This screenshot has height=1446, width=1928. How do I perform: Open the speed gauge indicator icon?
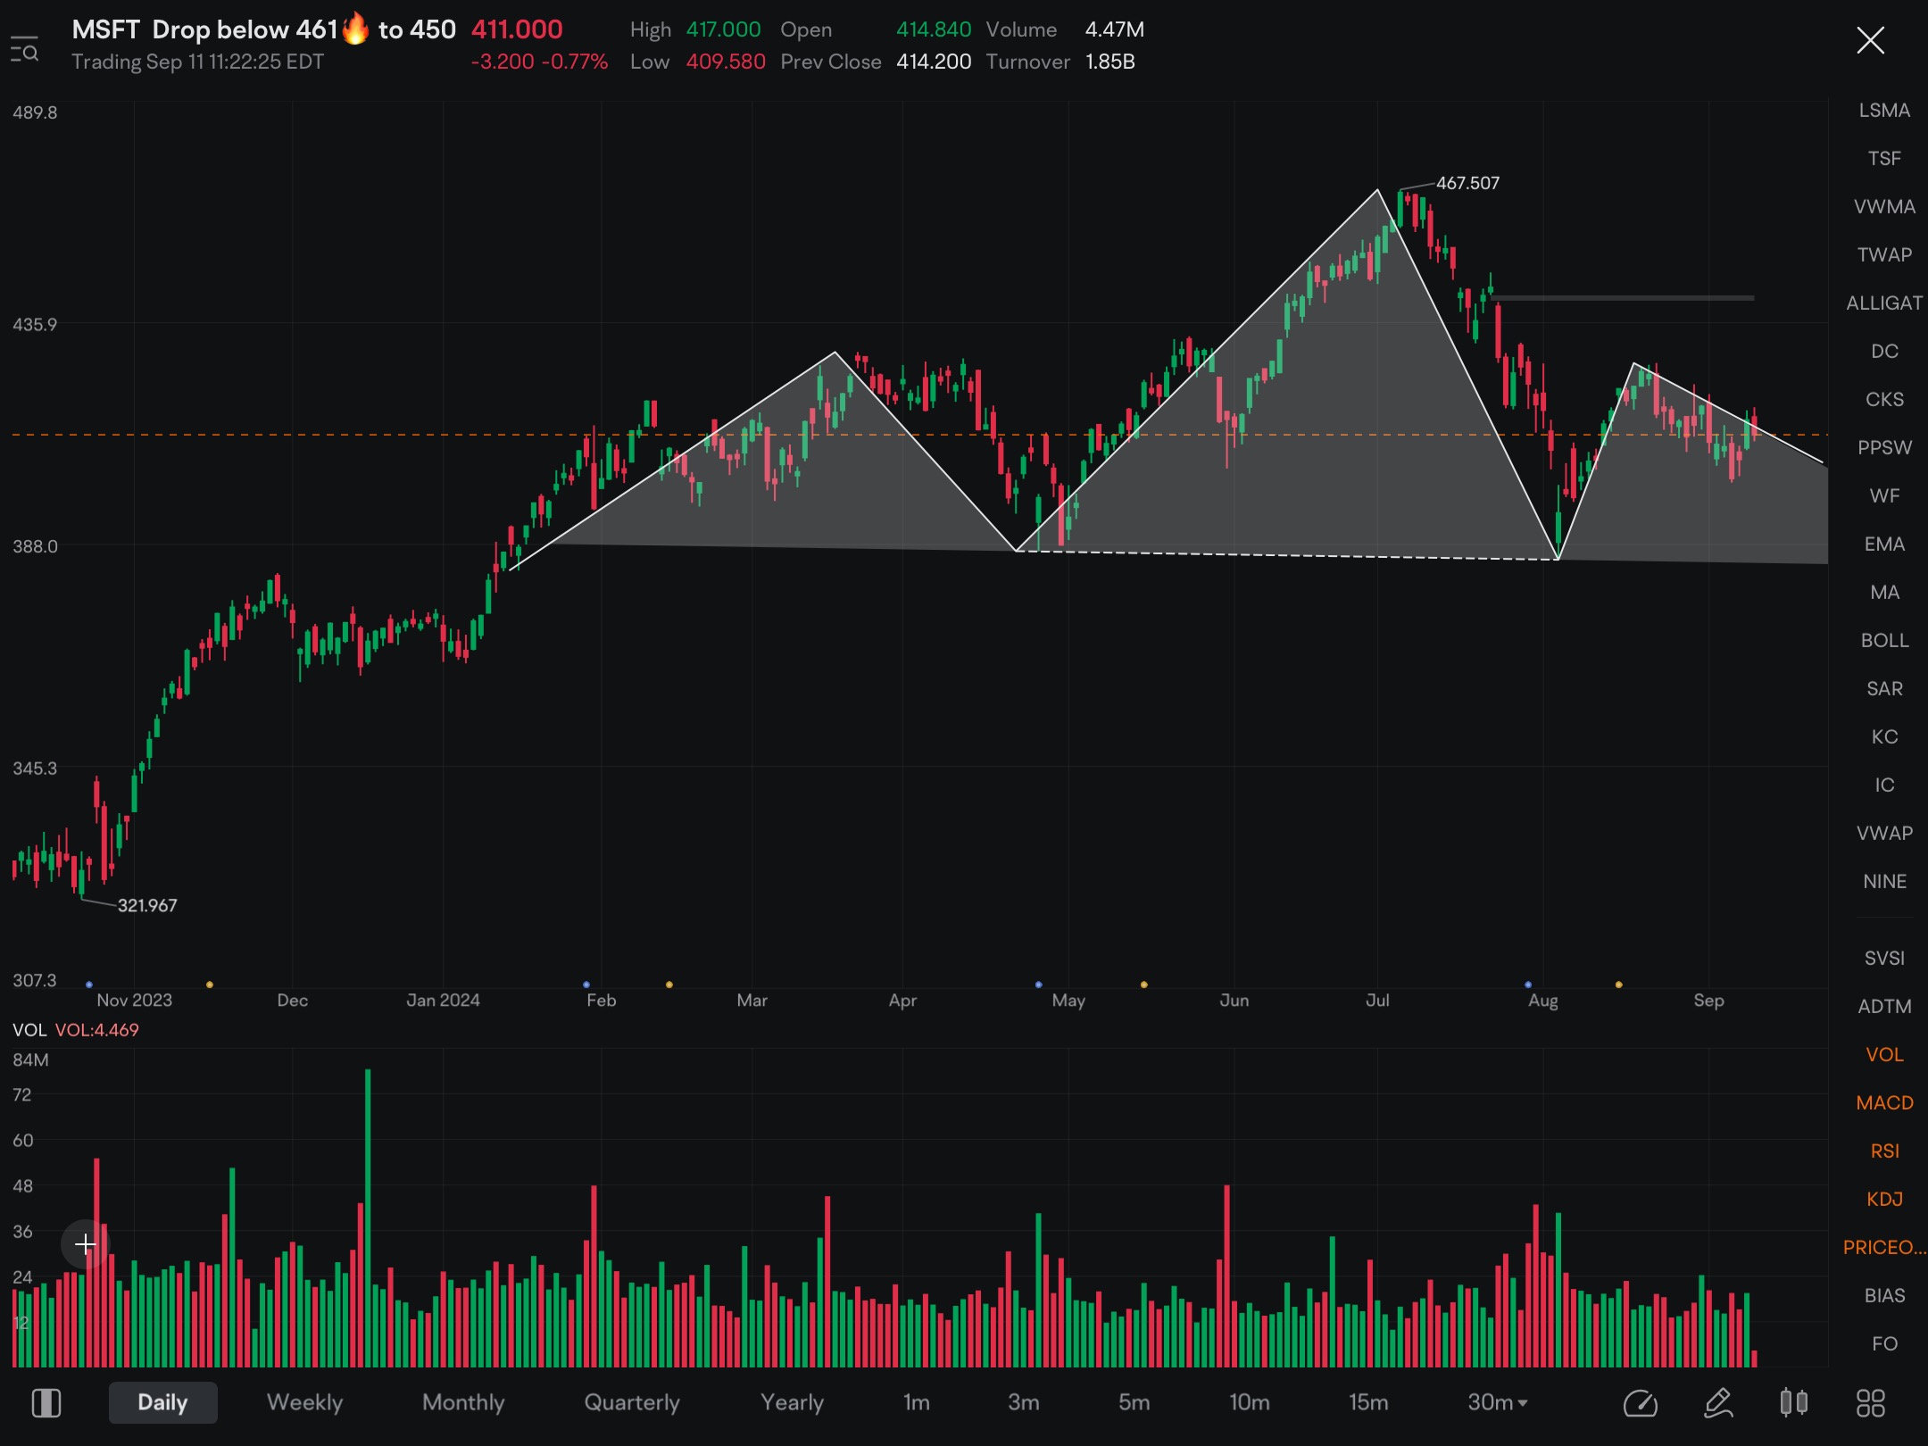tap(1640, 1402)
